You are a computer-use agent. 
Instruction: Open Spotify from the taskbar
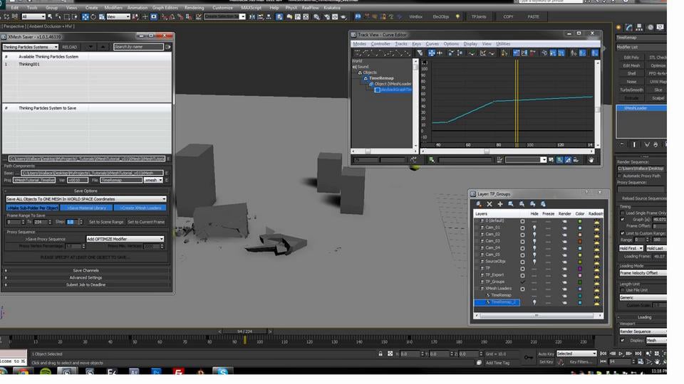click(x=45, y=372)
